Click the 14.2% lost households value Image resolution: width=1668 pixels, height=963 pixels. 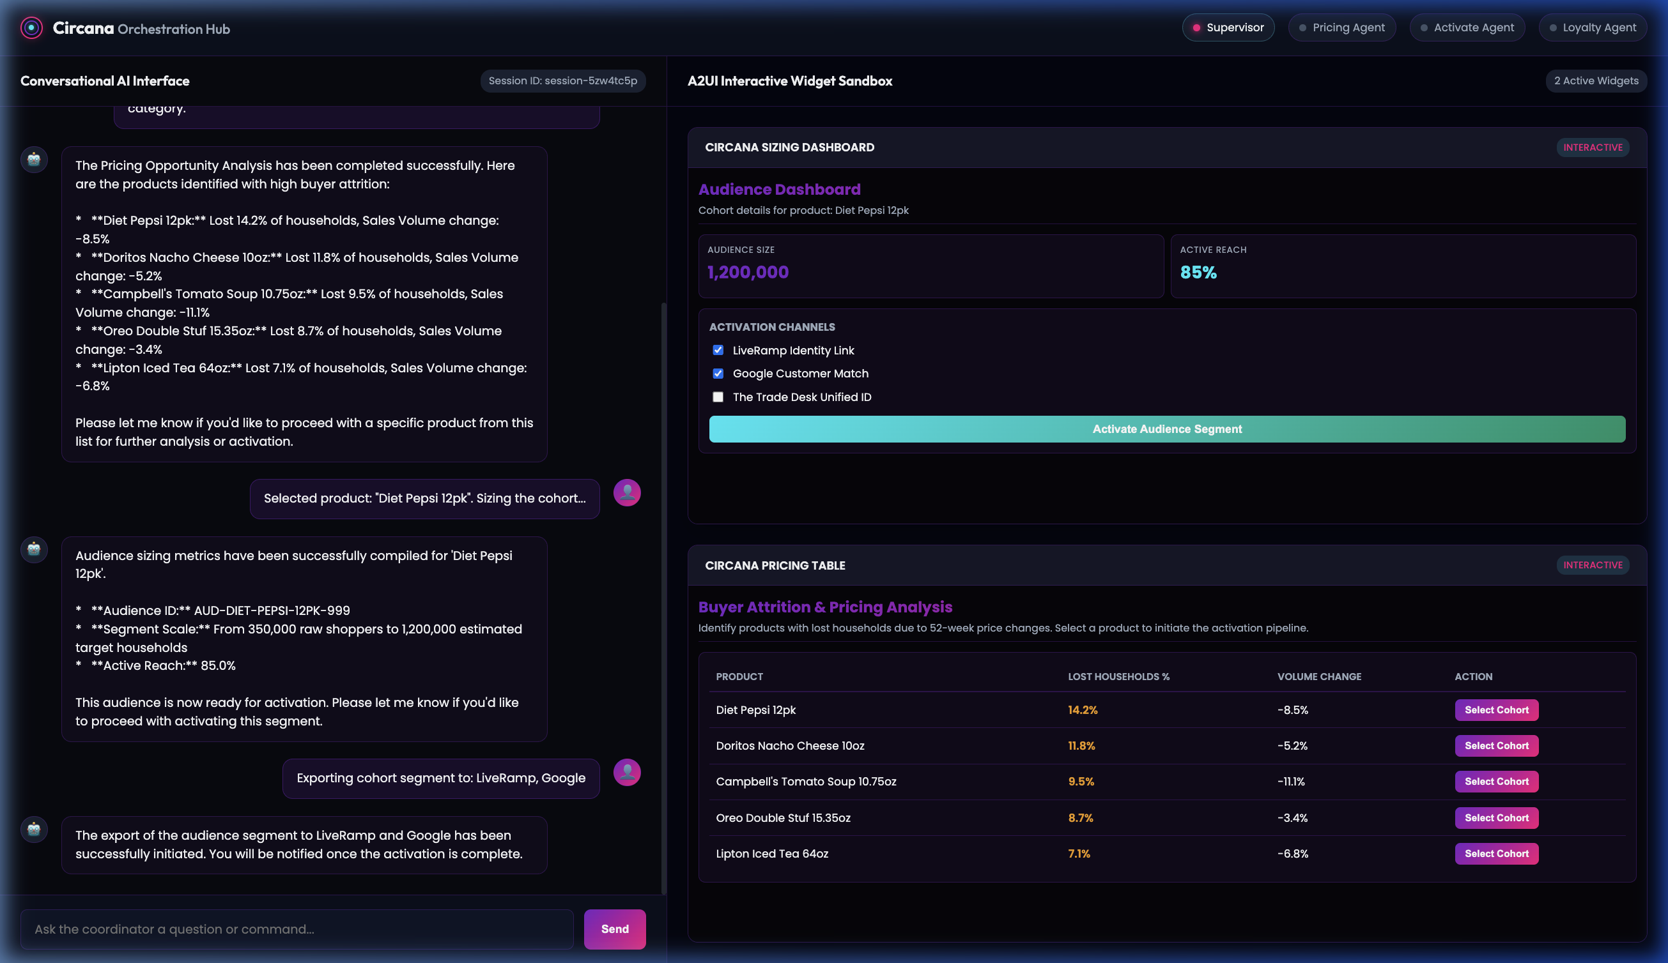(x=1082, y=709)
